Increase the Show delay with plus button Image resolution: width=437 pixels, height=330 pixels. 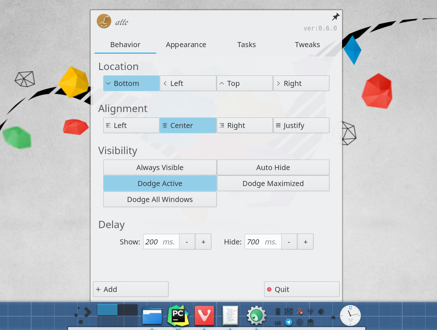coord(203,242)
